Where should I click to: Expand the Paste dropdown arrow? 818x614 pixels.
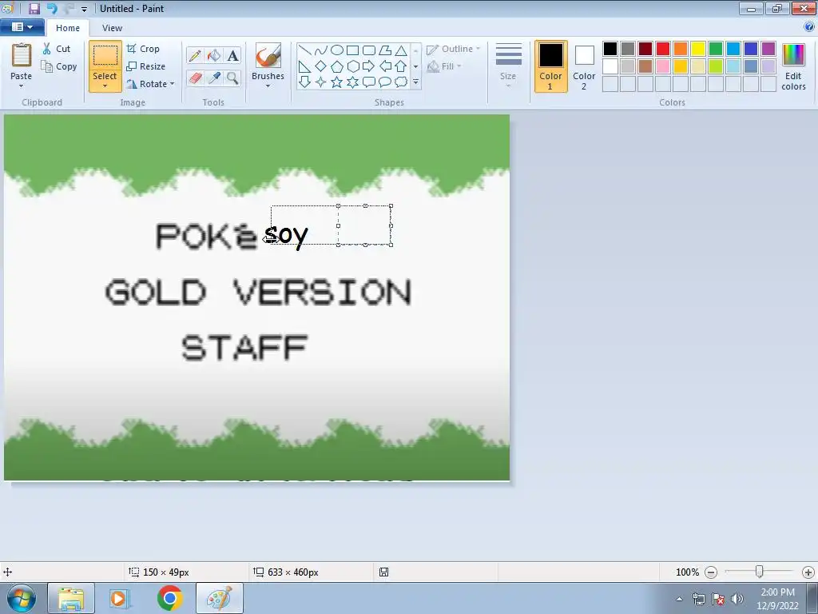pyautogui.click(x=22, y=85)
